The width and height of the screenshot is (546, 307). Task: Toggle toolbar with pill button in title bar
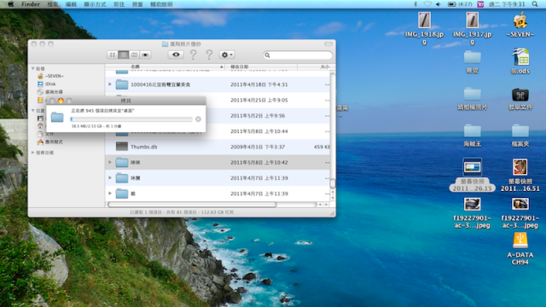tap(328, 43)
